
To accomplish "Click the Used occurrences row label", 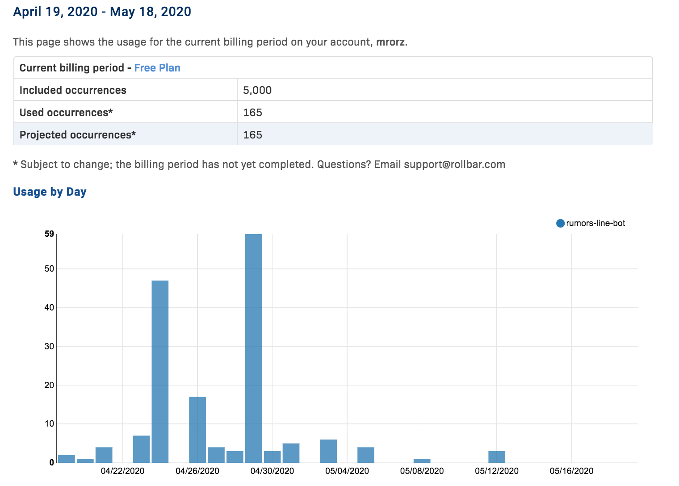I will coord(66,113).
